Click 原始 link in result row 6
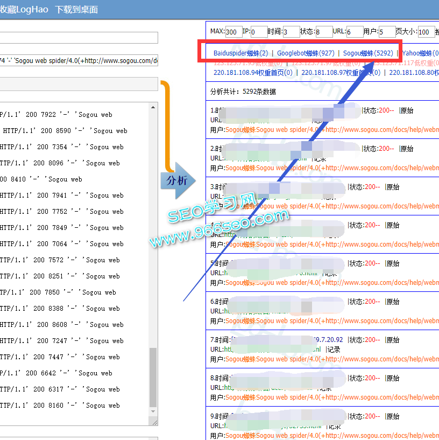The width and height of the screenshot is (439, 440). tap(393, 302)
